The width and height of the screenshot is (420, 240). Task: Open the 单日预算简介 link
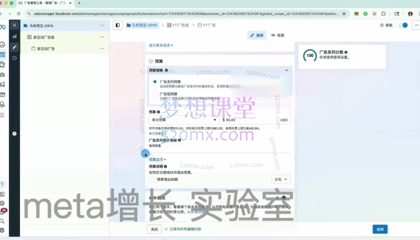(x=157, y=133)
